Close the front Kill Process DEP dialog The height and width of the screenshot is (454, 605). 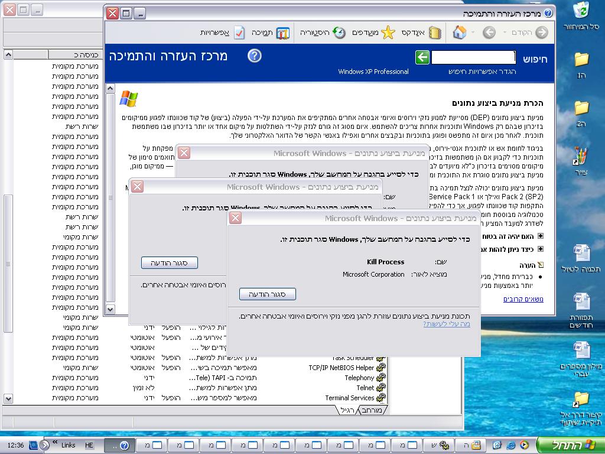[x=235, y=218]
